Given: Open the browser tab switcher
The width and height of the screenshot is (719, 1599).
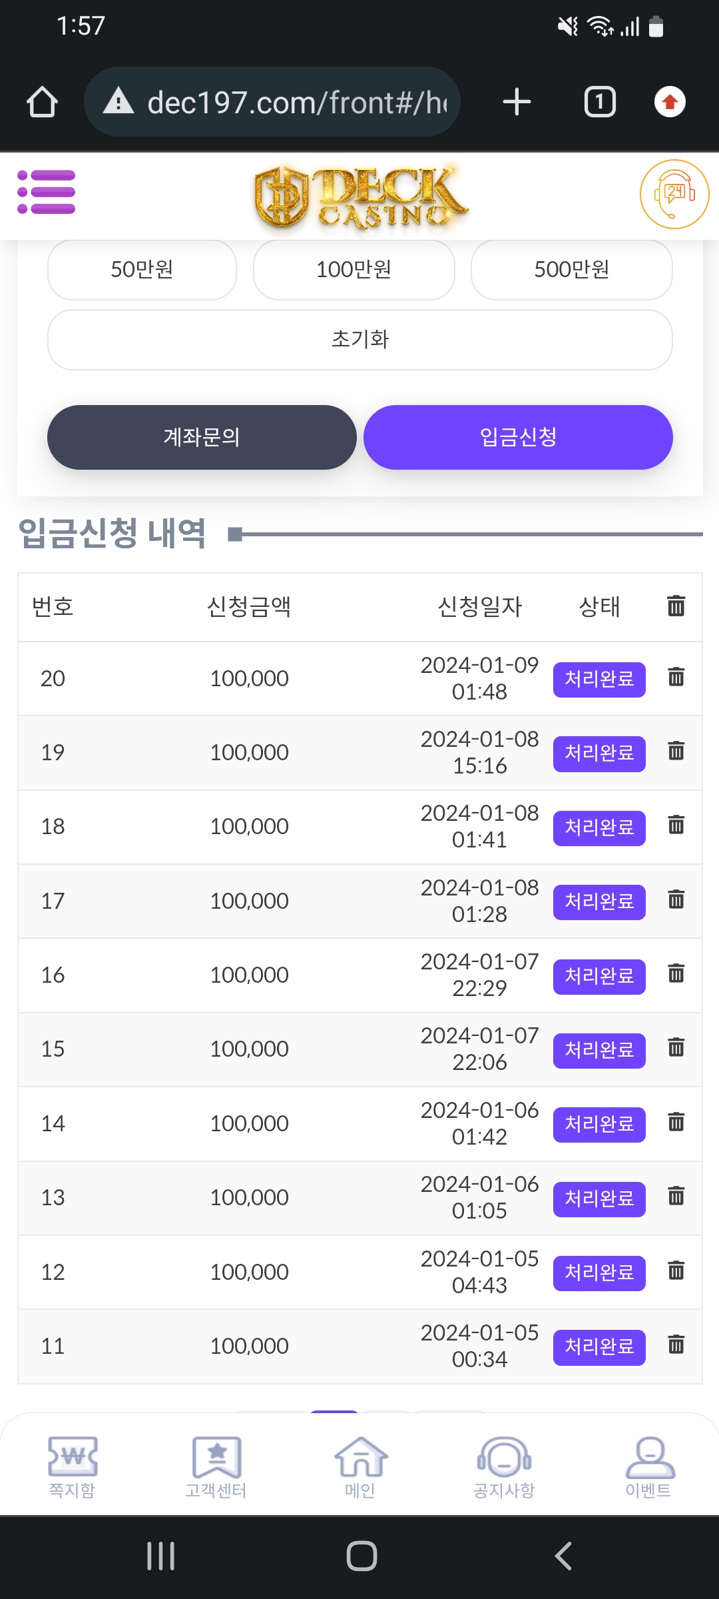Looking at the screenshot, I should pos(599,103).
